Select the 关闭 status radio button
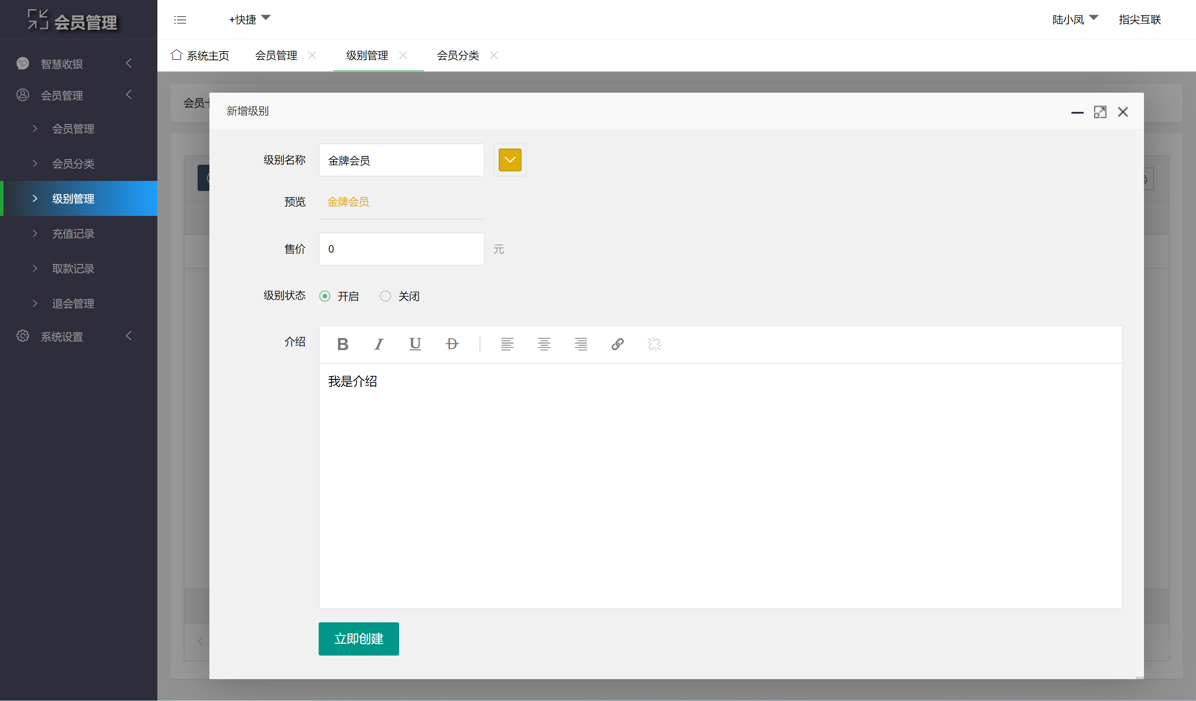This screenshot has width=1196, height=701. [x=386, y=296]
